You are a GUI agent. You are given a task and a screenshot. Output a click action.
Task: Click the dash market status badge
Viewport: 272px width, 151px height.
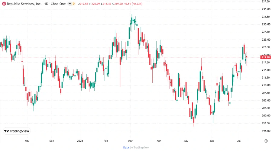pyautogui.click(x=70, y=4)
